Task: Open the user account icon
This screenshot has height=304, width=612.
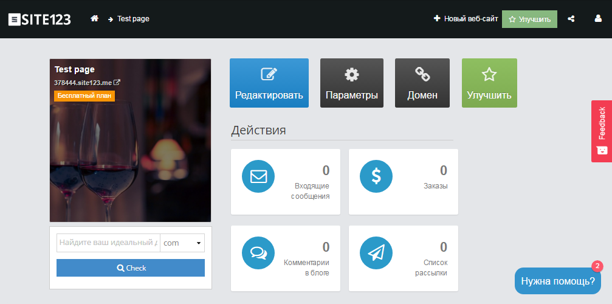Action: (598, 18)
